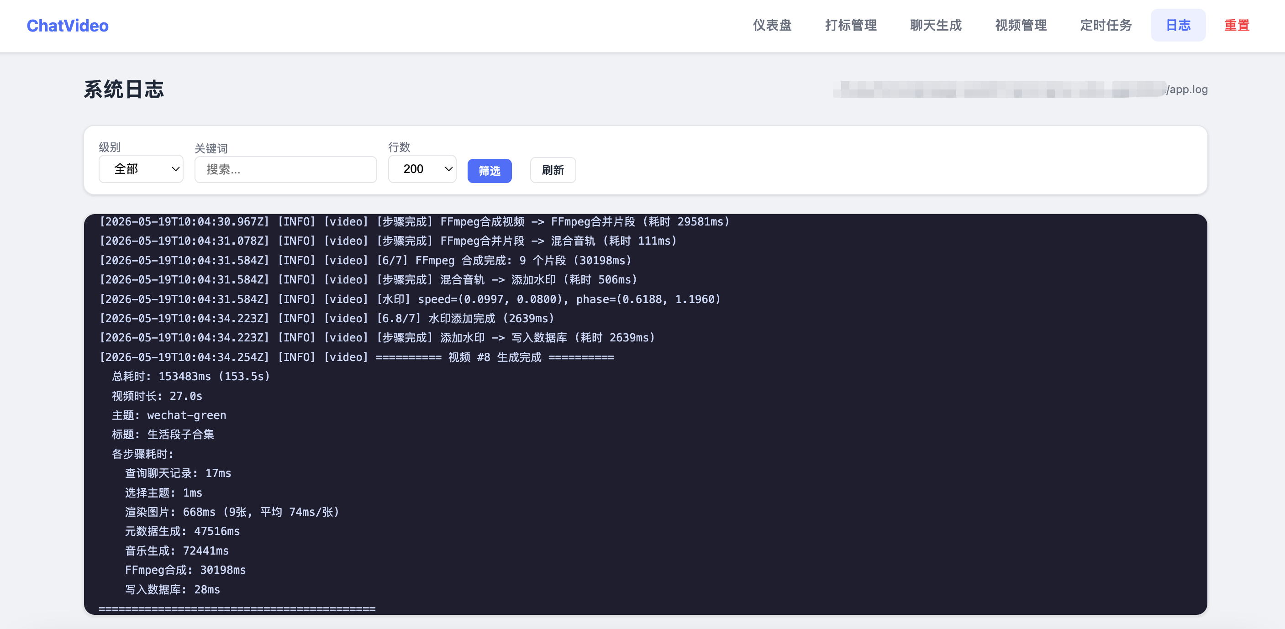Click the blue 筛选 button
Image resolution: width=1285 pixels, height=629 pixels.
tap(489, 171)
